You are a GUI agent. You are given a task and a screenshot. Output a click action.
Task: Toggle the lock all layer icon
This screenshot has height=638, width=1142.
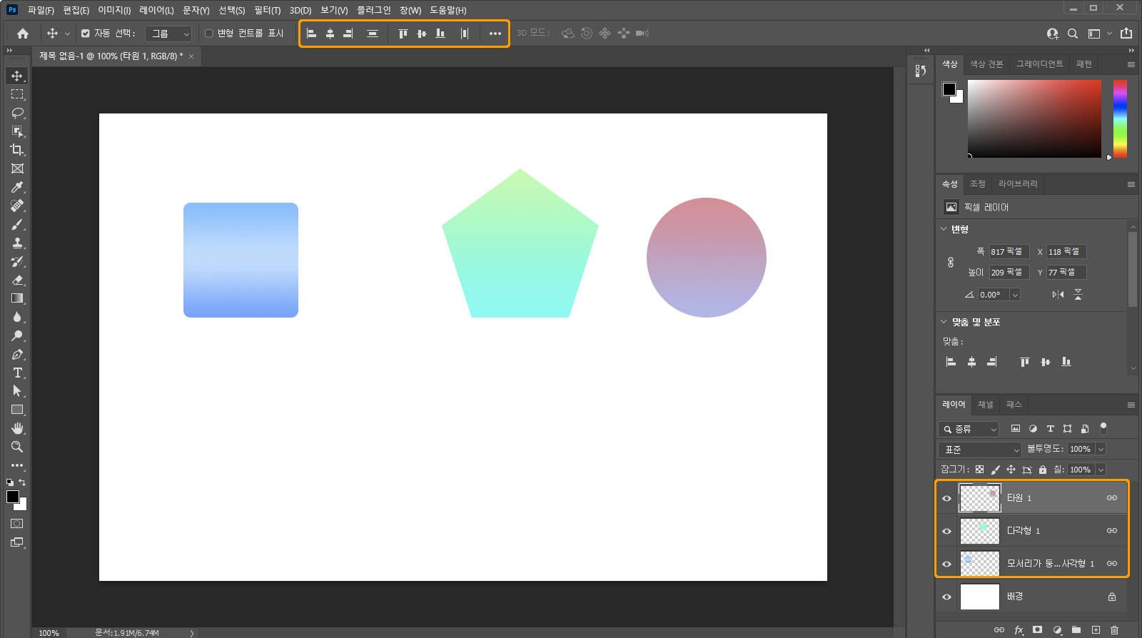[x=1043, y=470]
